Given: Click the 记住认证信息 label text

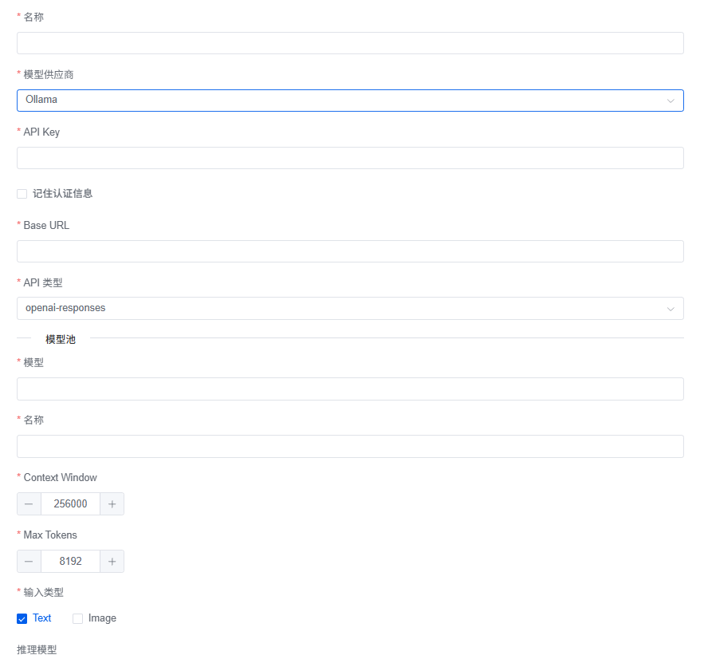Looking at the screenshot, I should [x=62, y=194].
